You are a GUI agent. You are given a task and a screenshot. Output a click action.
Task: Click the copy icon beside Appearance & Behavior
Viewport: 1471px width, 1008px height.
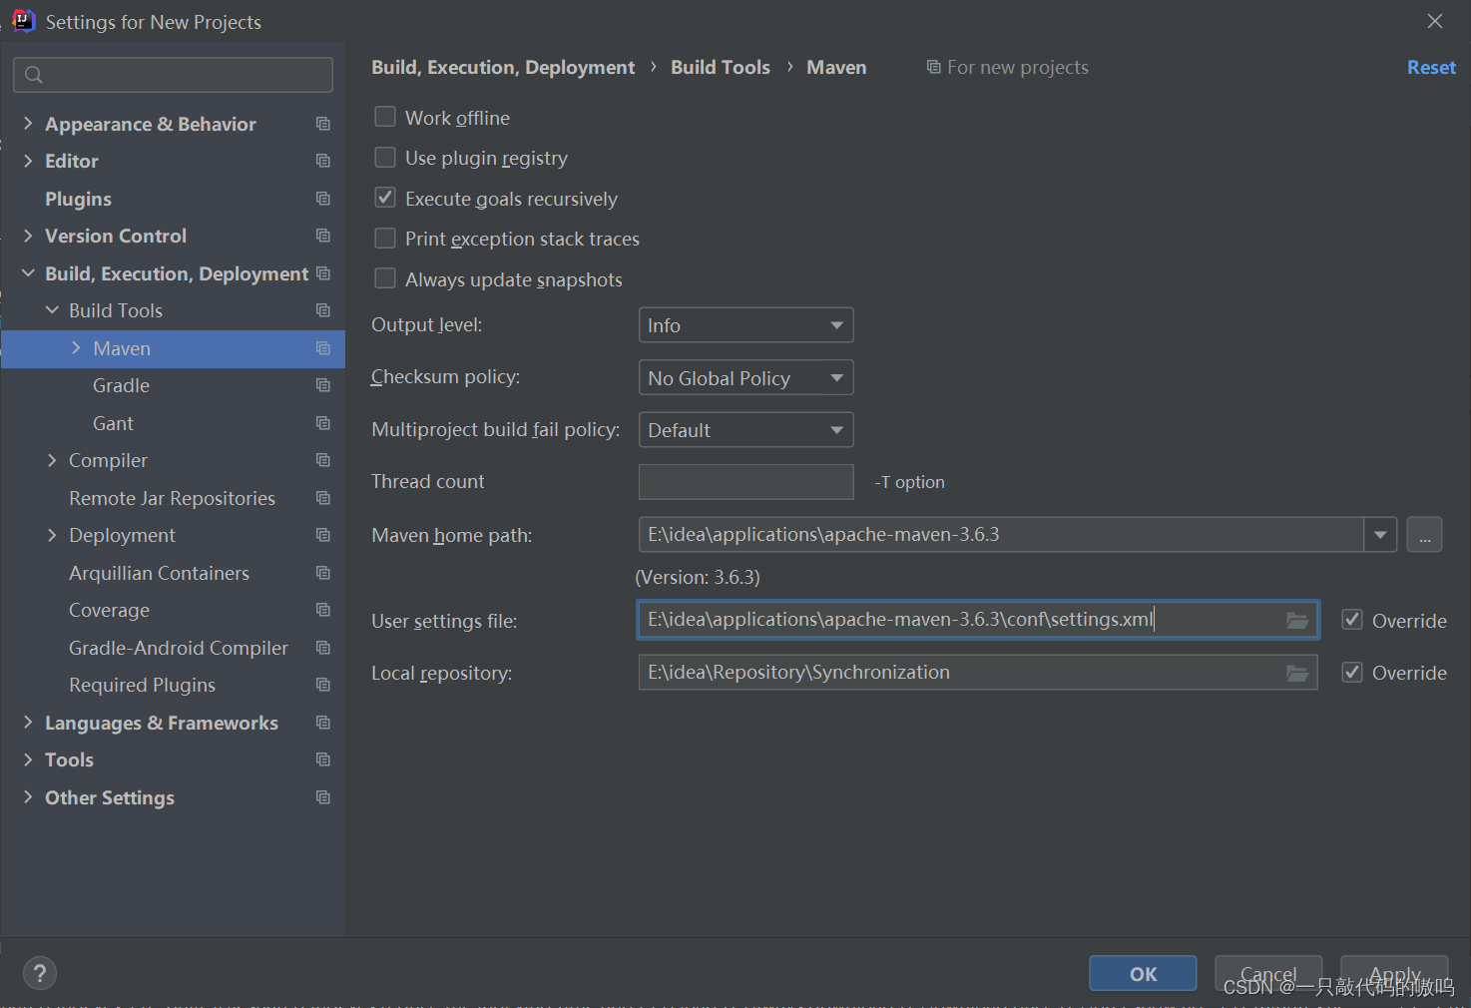(x=323, y=124)
